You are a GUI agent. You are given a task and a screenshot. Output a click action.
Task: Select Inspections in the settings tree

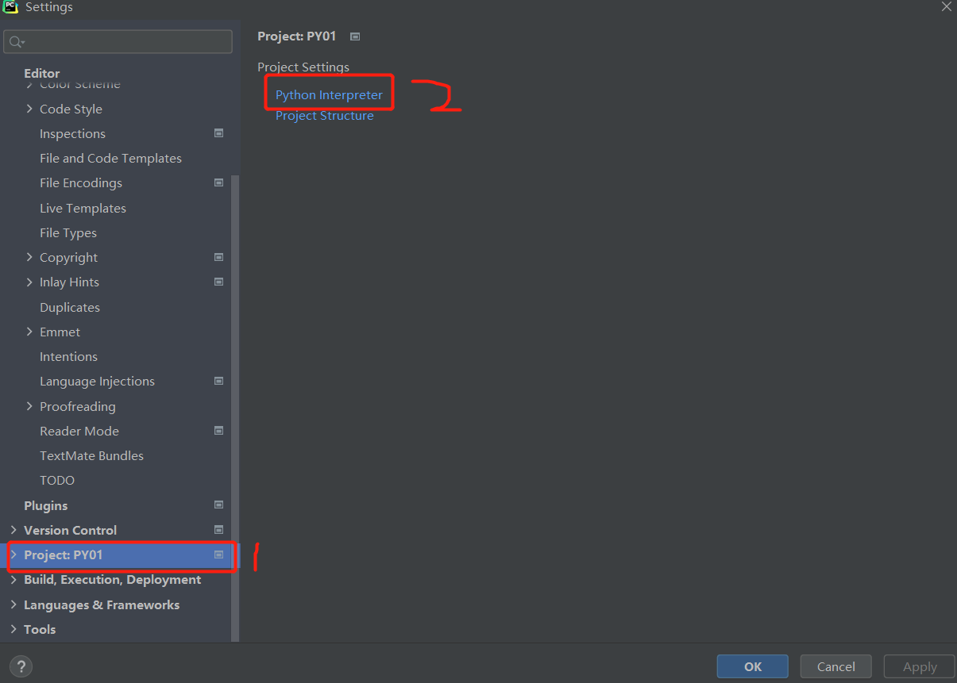click(x=72, y=133)
